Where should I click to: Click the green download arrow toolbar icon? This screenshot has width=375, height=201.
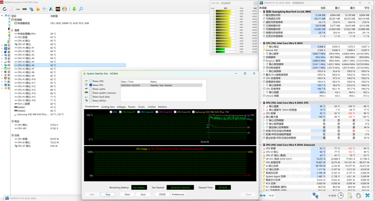[x=74, y=9]
